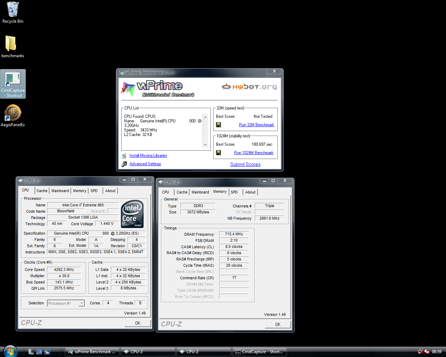
Task: Switch to wPrime Benchmark taskbar button
Action: [92, 352]
